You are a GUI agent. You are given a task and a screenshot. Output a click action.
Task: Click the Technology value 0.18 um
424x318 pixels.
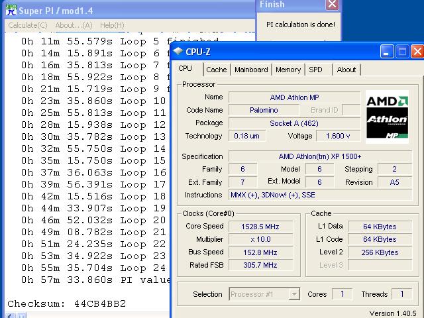pyautogui.click(x=247, y=136)
